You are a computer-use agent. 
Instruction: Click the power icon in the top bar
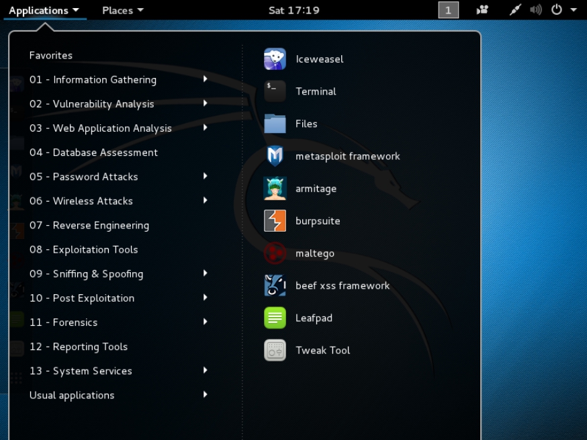556,9
